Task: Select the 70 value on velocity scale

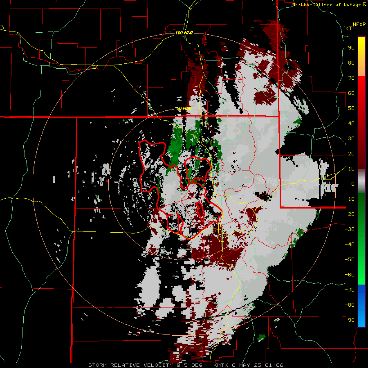Action: [351, 78]
